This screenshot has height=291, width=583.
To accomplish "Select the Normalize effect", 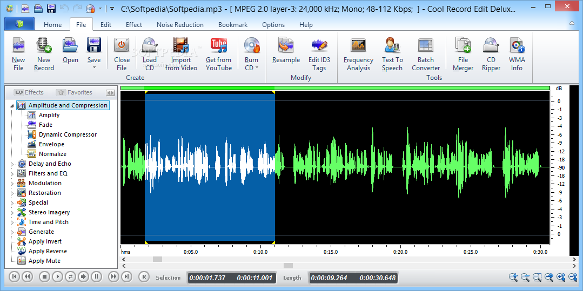I will (52, 154).
